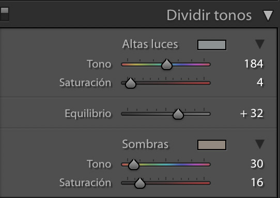Image resolution: width=280 pixels, height=198 pixels.
Task: Click the Equilibrio label
Action: pyautogui.click(x=88, y=114)
